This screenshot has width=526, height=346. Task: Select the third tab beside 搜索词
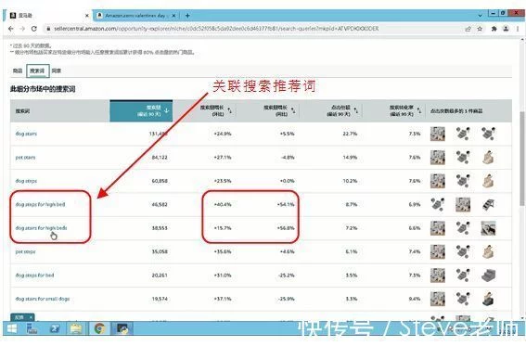[57, 70]
